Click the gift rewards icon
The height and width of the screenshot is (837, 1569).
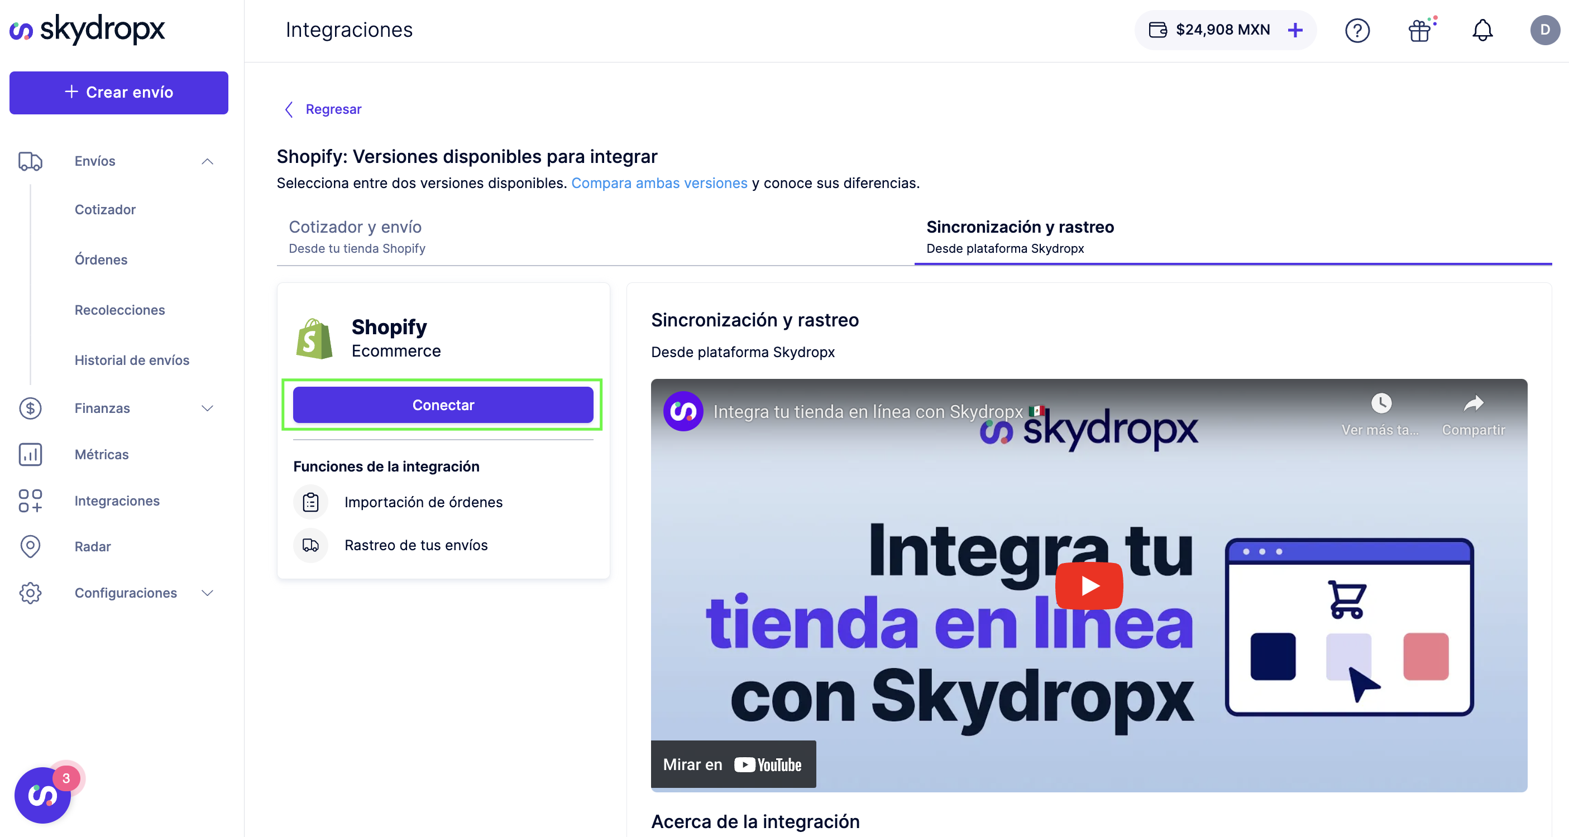1419,30
